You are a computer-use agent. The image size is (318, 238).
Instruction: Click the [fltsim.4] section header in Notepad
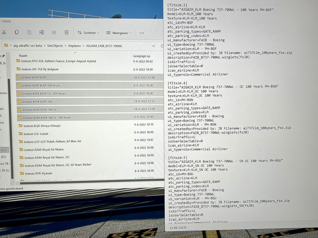coord(177,83)
